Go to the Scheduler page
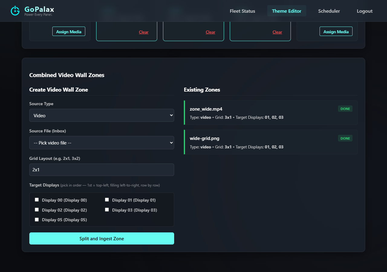 pos(329,11)
